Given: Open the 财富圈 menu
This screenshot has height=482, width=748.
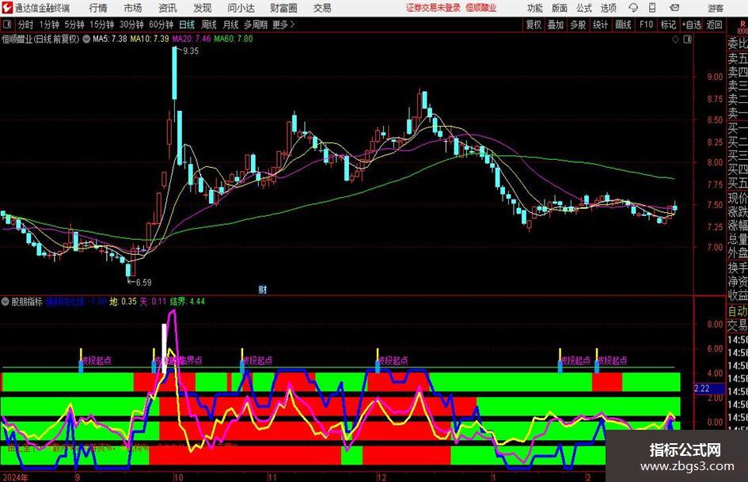Looking at the screenshot, I should coord(283,8).
